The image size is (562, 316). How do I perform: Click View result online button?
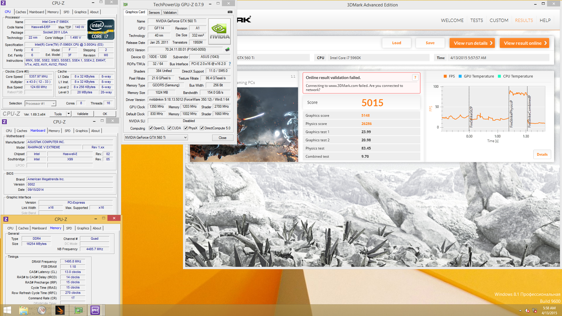(x=524, y=43)
